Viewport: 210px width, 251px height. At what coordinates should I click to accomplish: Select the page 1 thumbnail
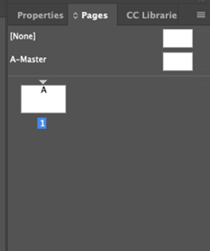[43, 99]
